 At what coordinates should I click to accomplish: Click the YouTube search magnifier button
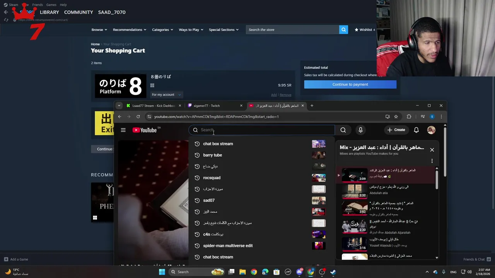pos(343,130)
